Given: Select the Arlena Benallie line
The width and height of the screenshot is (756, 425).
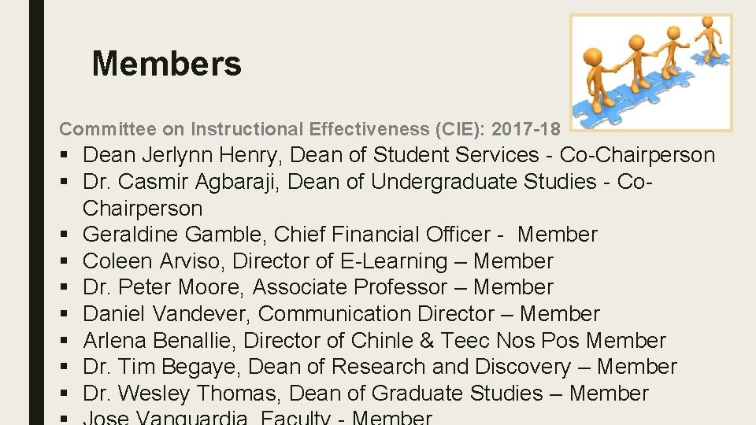Looking at the screenshot, I should coord(374,341).
